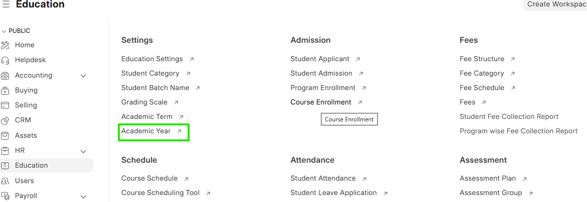Collapse the PUBLIC sidebar group
587x202 pixels.
[x=4, y=31]
